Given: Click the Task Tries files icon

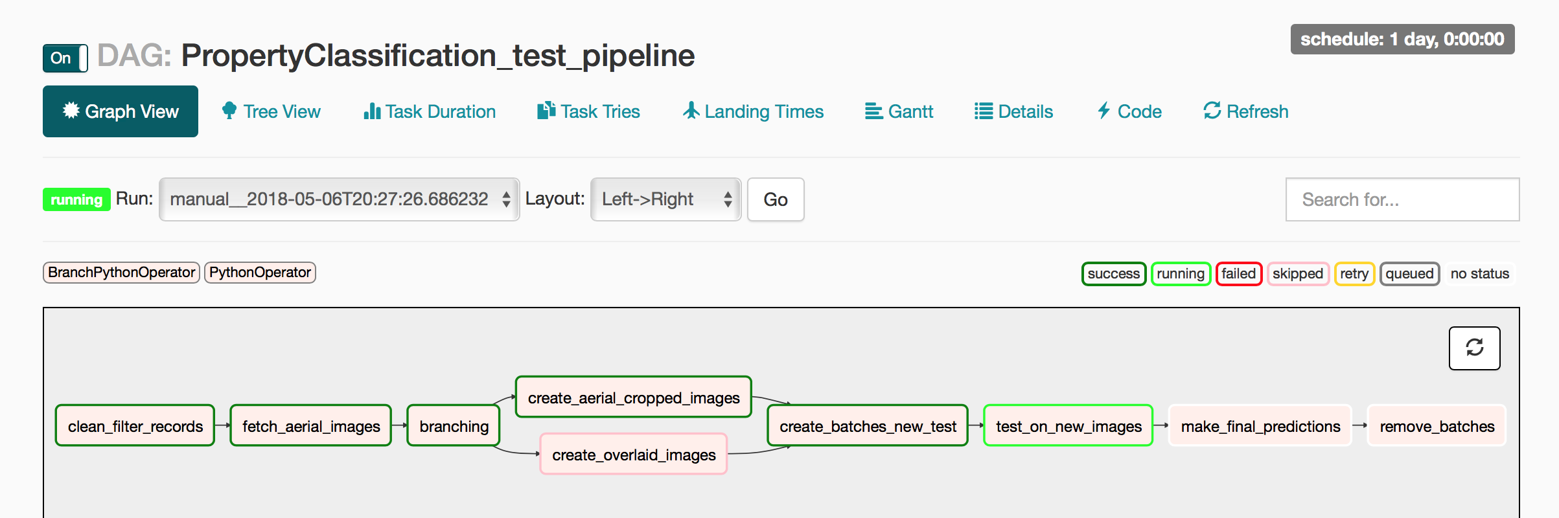Looking at the screenshot, I should 546,111.
